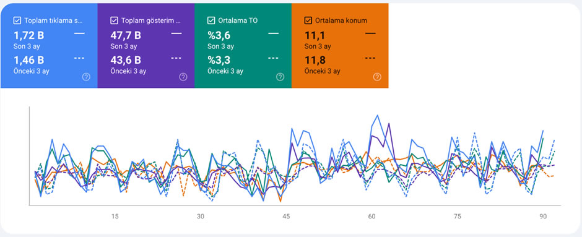Click day 45 on chart axis
Image resolution: width=582 pixels, height=237 pixels.
[286, 217]
